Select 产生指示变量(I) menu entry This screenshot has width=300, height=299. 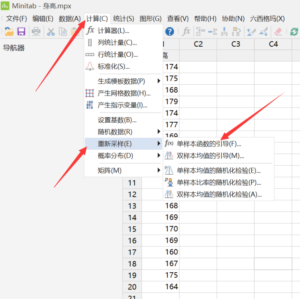(x=123, y=105)
